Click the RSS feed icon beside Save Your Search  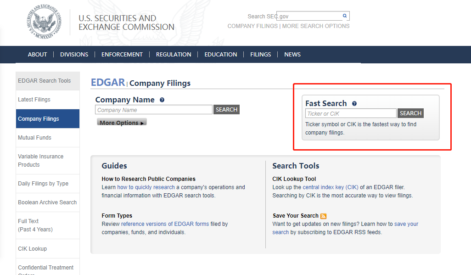pos(323,216)
